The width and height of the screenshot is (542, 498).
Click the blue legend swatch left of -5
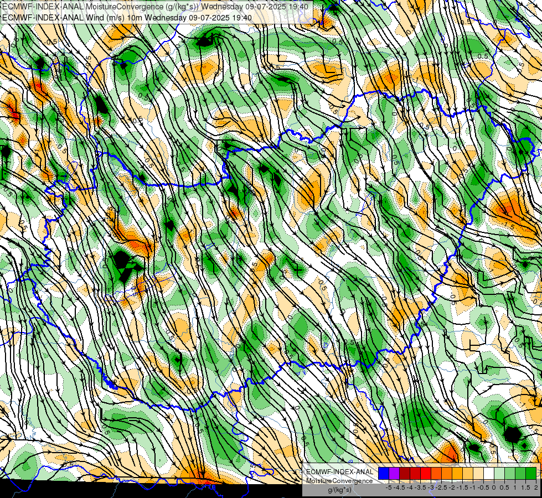[384, 473]
